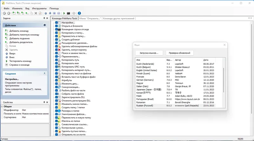Select Russian (Русский) in the language list
Viewport: 254px width, 141px height.
pos(176,105)
